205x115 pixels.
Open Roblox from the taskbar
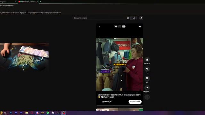53,113
